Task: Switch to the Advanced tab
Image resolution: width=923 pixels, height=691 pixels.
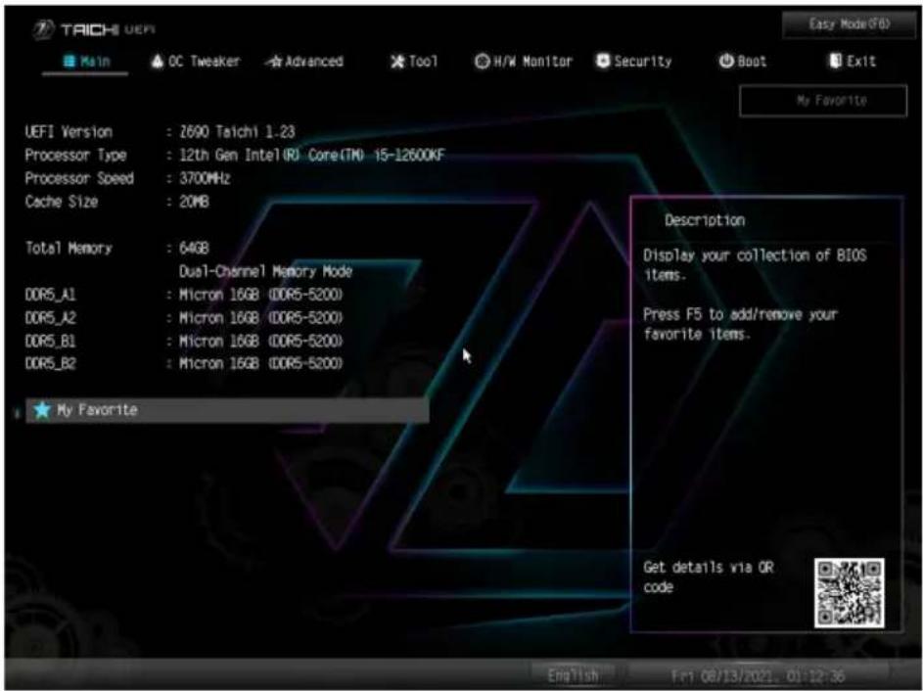Action: (x=305, y=62)
